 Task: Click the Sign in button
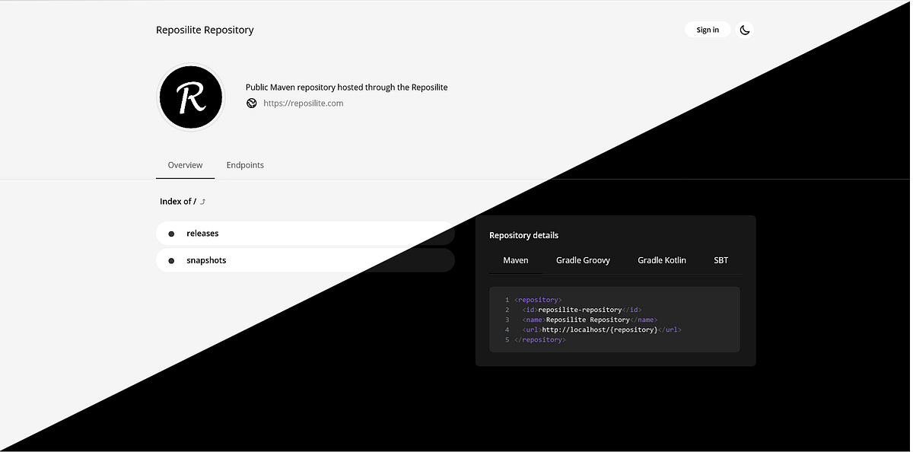[x=707, y=29]
